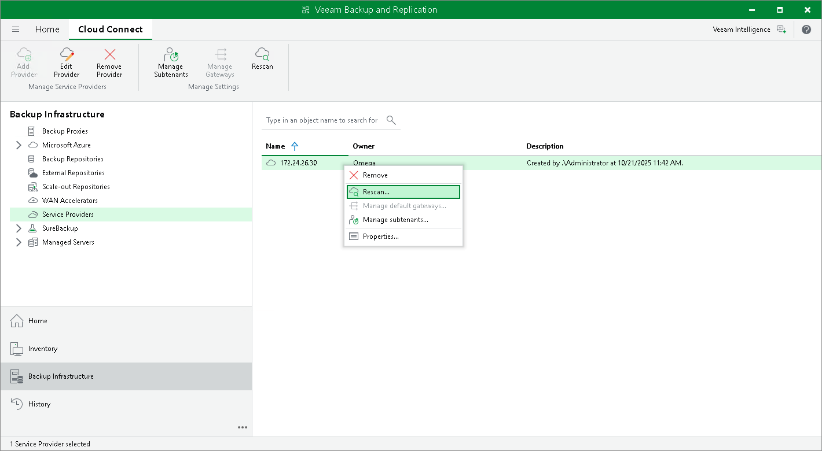Select Scale-out Repositories in the tree
The height and width of the screenshot is (451, 822).
[76, 187]
